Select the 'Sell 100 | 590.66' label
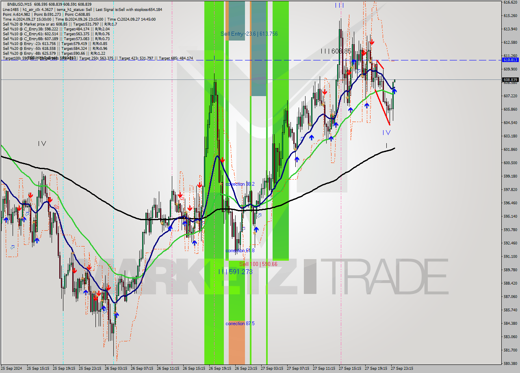This screenshot has width=520, height=373. [258, 264]
